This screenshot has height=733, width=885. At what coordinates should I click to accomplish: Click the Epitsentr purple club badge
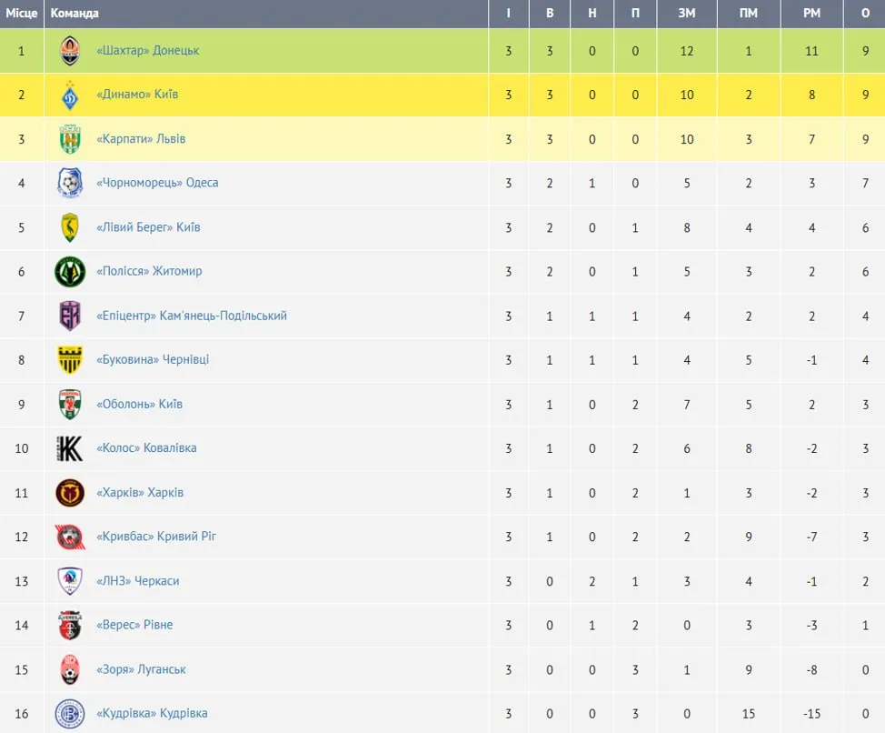(x=70, y=316)
